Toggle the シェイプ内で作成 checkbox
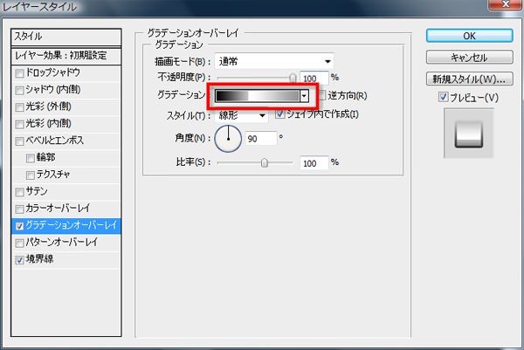 [x=279, y=114]
